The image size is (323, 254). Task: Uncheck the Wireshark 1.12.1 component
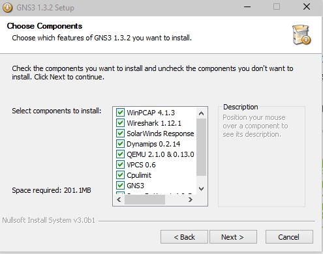pyautogui.click(x=120, y=123)
